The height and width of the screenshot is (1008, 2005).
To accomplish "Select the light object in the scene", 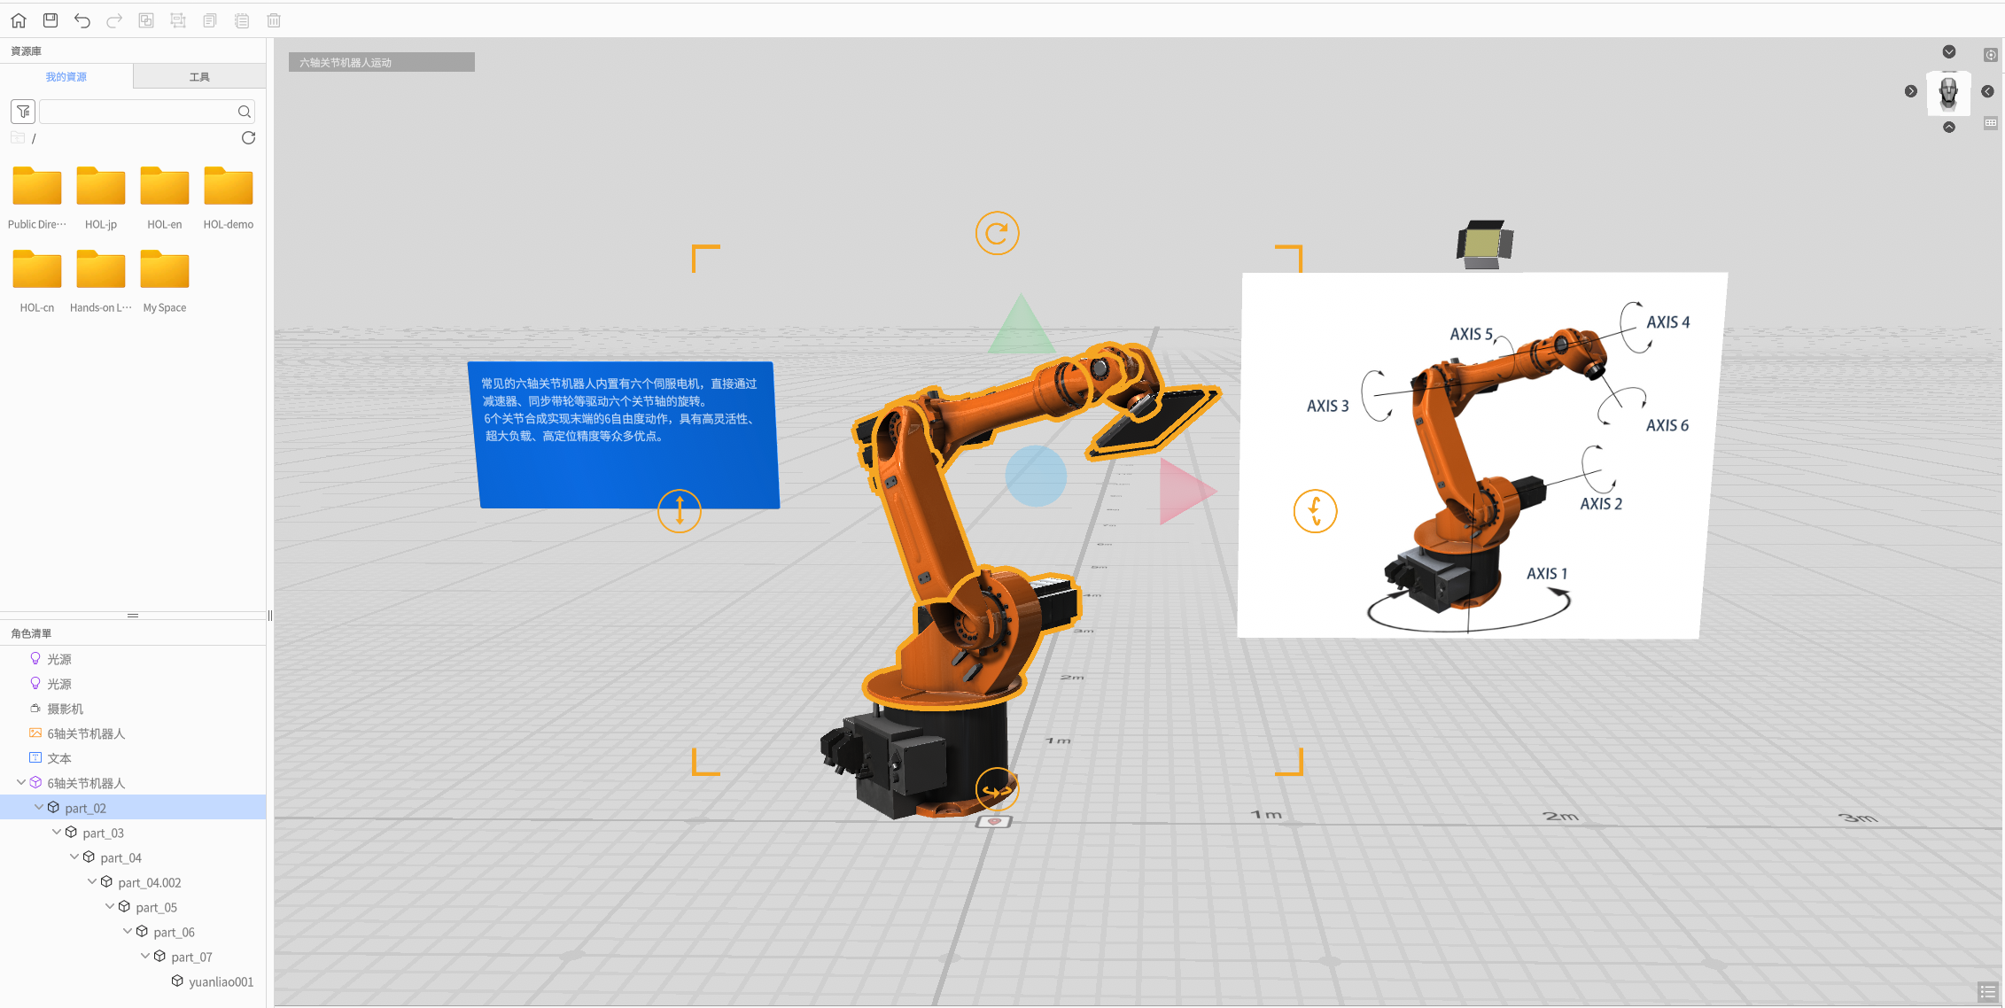I will tap(1485, 244).
